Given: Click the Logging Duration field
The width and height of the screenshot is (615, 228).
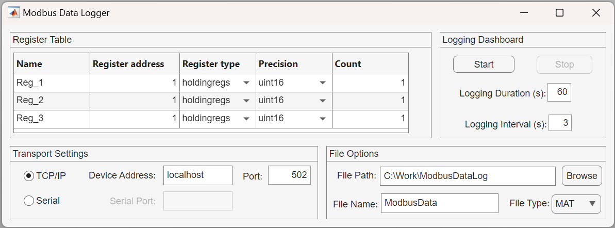Looking at the screenshot, I should [559, 92].
